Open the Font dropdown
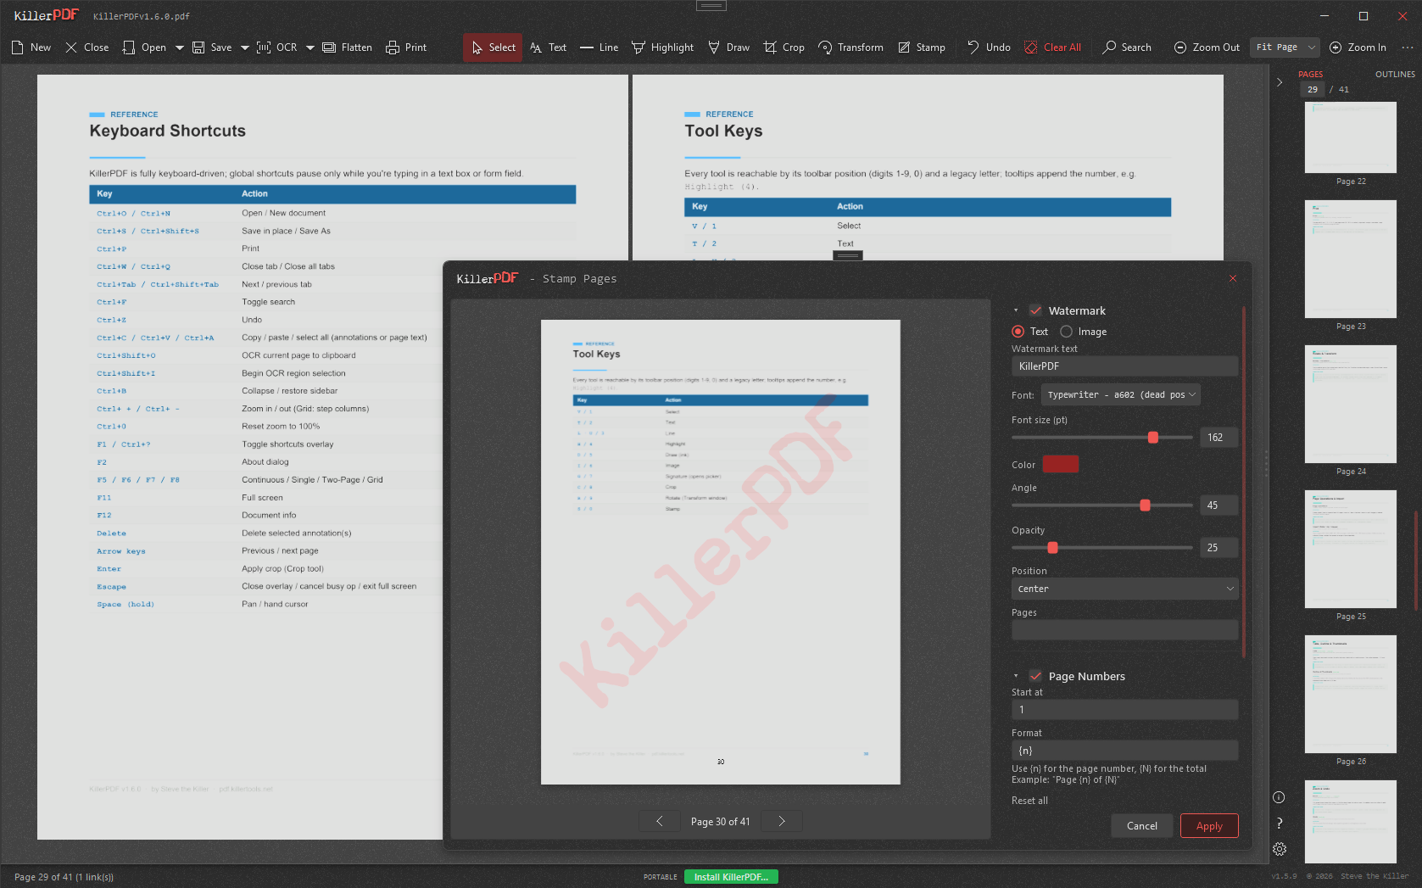Viewport: 1422px width, 888px height. pos(1120,394)
